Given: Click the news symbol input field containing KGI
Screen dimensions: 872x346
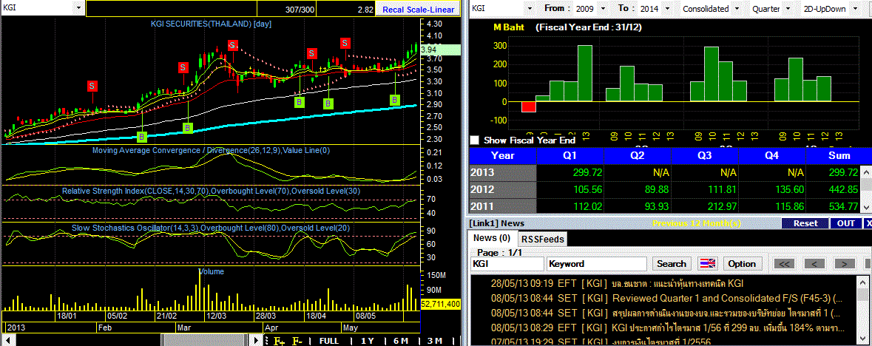Looking at the screenshot, I should (x=507, y=264).
